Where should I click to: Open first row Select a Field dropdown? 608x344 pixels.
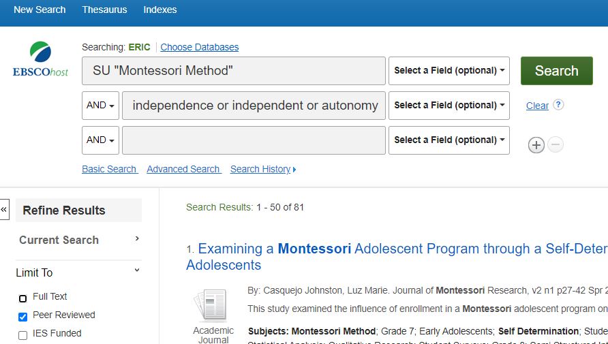pos(449,71)
